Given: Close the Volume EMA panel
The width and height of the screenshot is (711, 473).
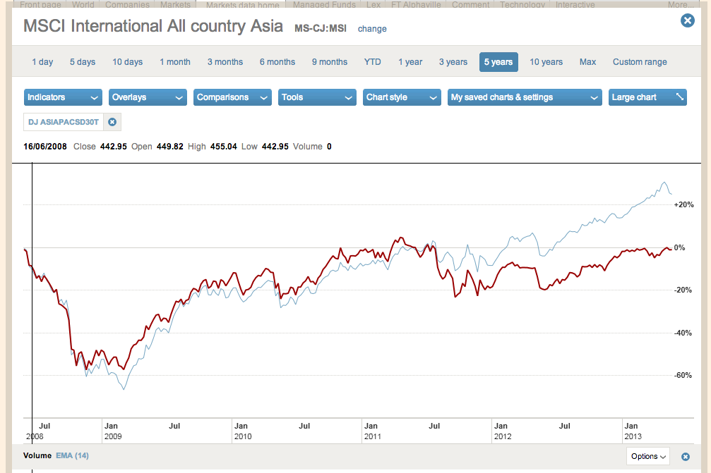Looking at the screenshot, I should point(685,457).
